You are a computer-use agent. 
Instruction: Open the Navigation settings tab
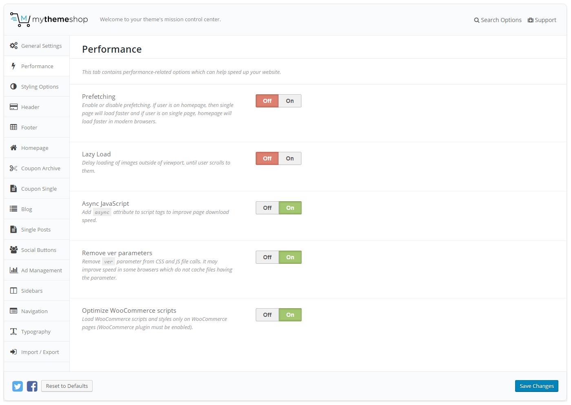tap(34, 311)
